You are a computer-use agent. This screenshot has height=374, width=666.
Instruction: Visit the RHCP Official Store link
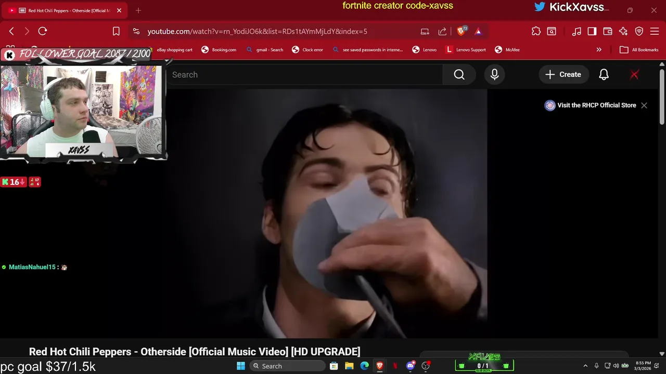pyautogui.click(x=591, y=105)
